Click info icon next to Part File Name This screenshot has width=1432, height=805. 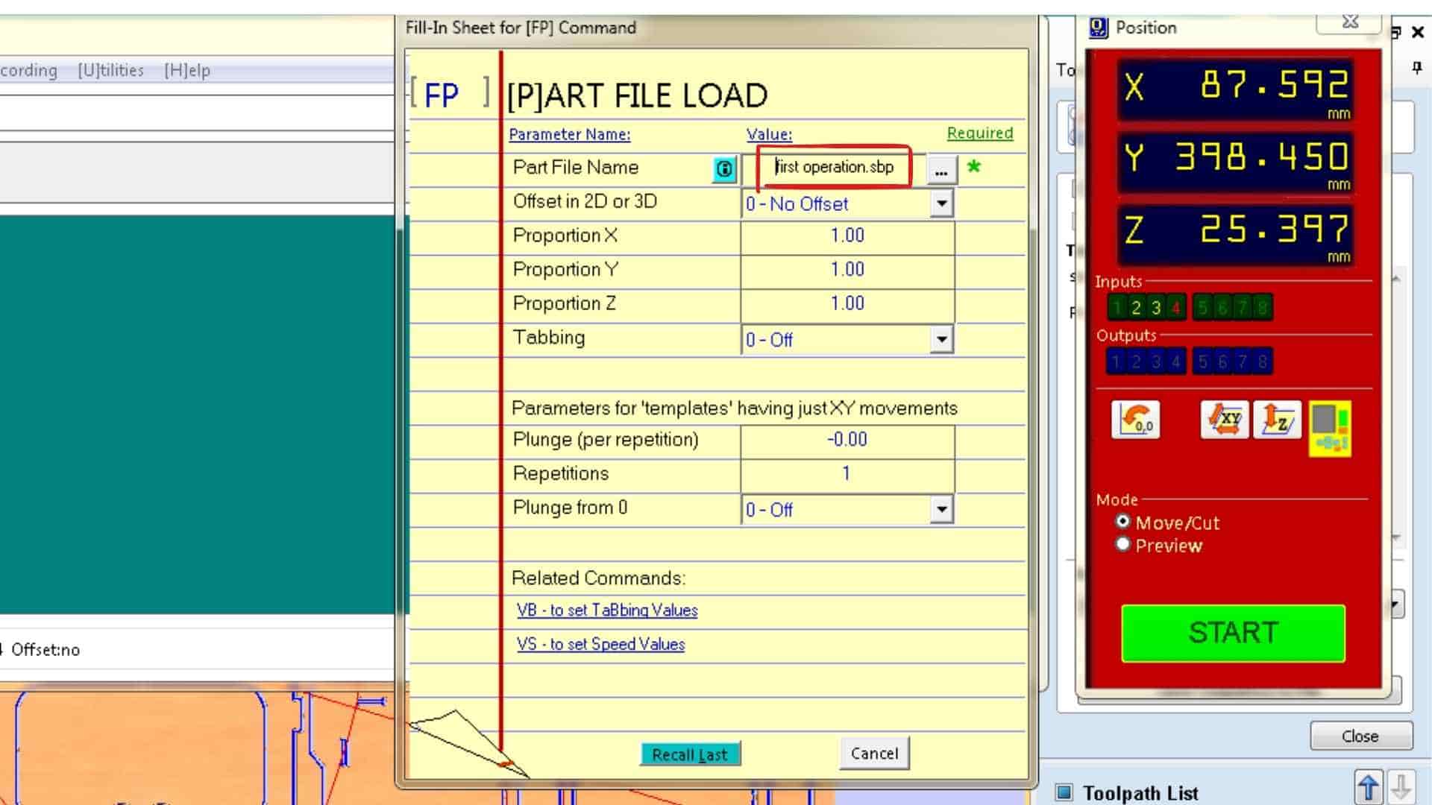tap(723, 168)
